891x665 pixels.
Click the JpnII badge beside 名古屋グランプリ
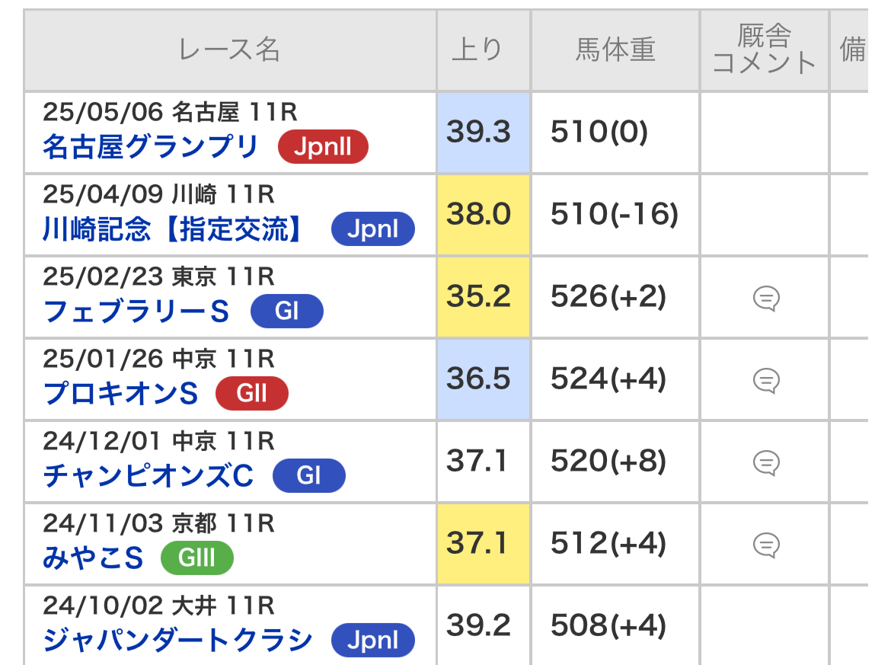[x=323, y=147]
